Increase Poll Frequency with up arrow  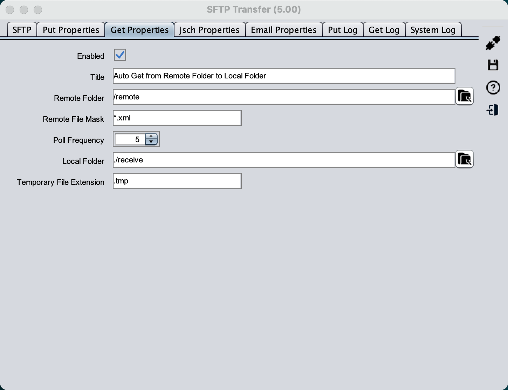[151, 136]
